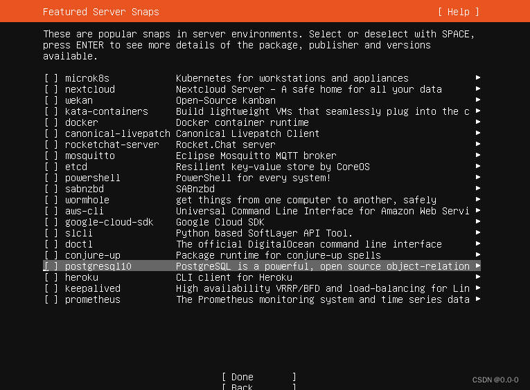Click the slcli snap name
Viewport: 530px width, 390px height.
pos(79,233)
